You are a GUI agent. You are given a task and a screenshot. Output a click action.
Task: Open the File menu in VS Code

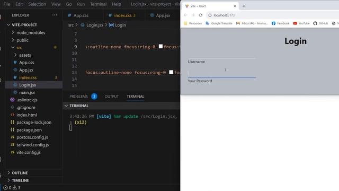click(x=6, y=4)
